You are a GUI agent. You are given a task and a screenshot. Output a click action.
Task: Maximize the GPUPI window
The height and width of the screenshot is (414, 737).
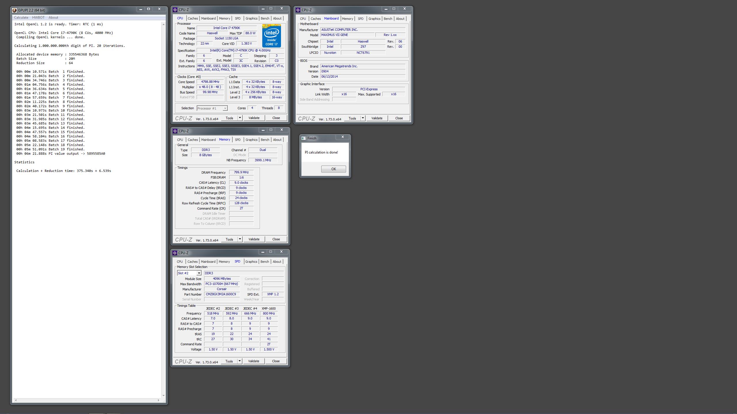point(149,9)
